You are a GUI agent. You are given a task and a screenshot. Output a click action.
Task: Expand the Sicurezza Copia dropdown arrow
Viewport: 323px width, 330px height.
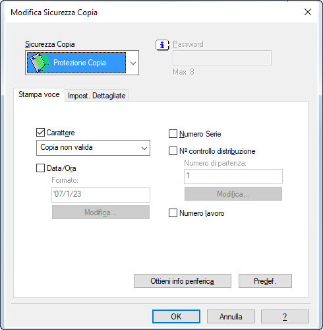pyautogui.click(x=132, y=63)
